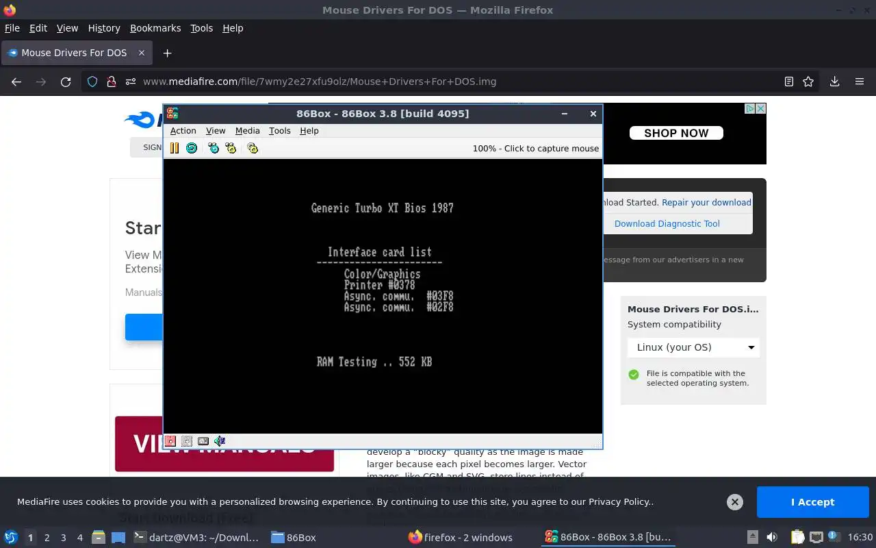The width and height of the screenshot is (876, 548).
Task: Bookmark this page with the star
Action: [808, 82]
